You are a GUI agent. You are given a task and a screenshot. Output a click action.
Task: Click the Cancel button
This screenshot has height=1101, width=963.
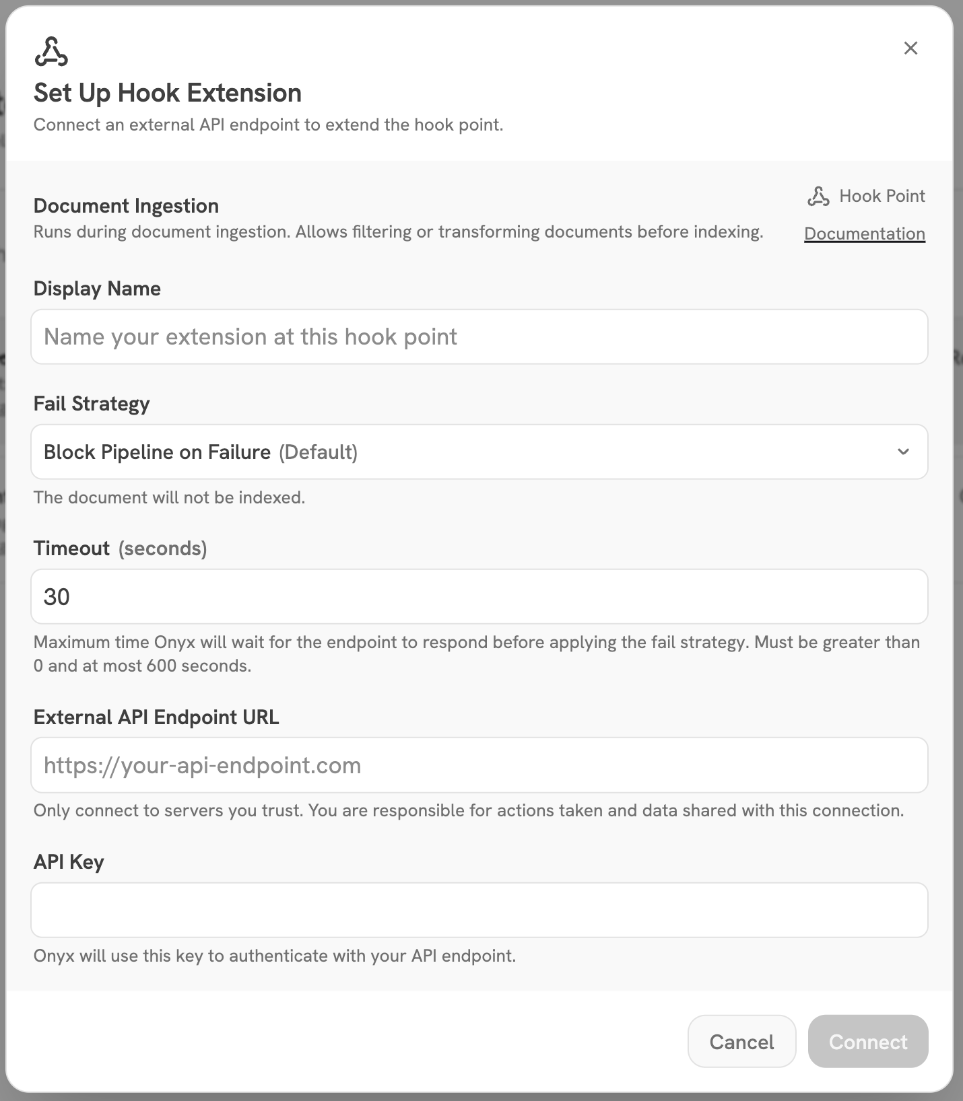coord(741,1041)
